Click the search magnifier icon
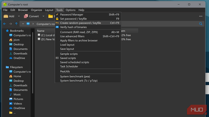 pyautogui.click(x=201, y=24)
